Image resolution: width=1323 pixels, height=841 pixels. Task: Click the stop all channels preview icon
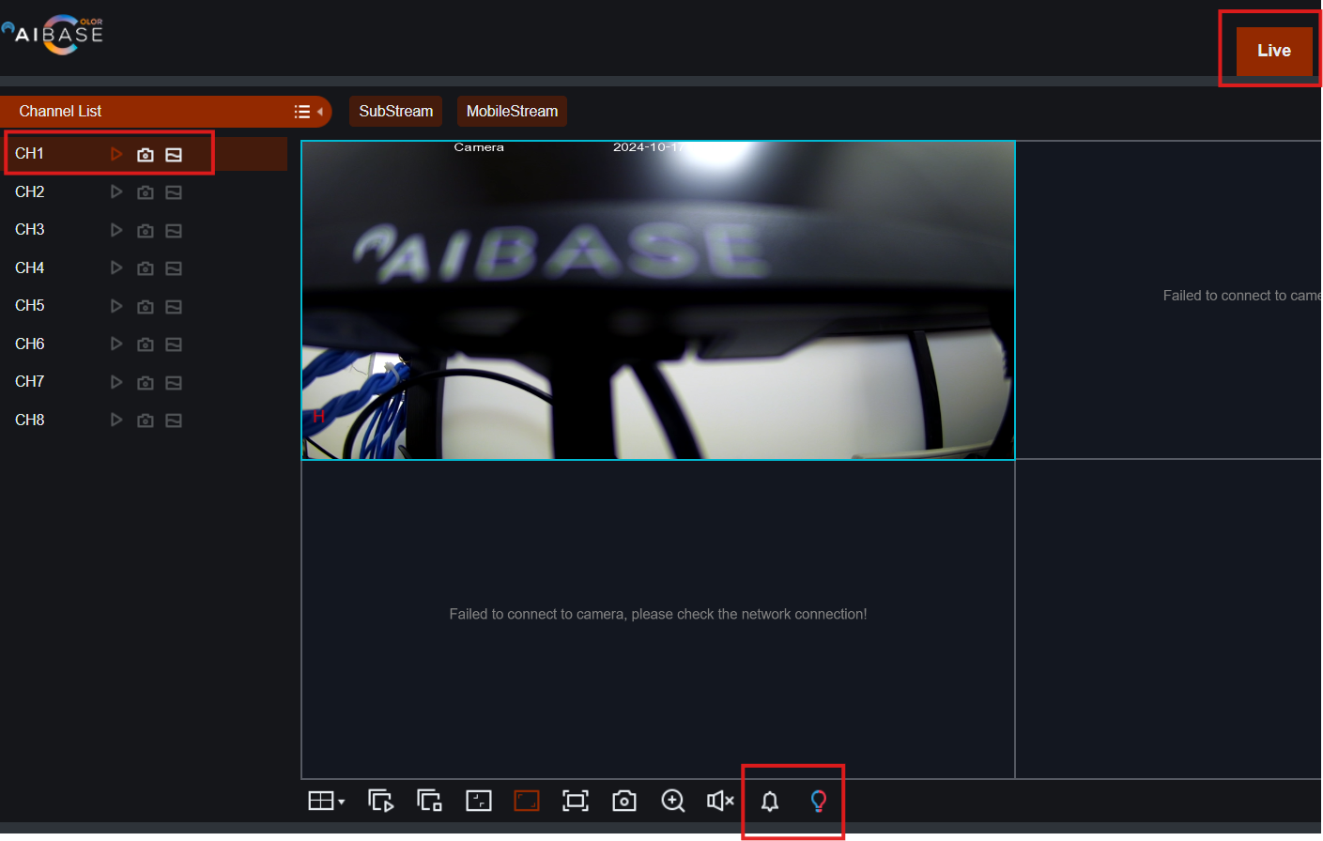pos(429,801)
